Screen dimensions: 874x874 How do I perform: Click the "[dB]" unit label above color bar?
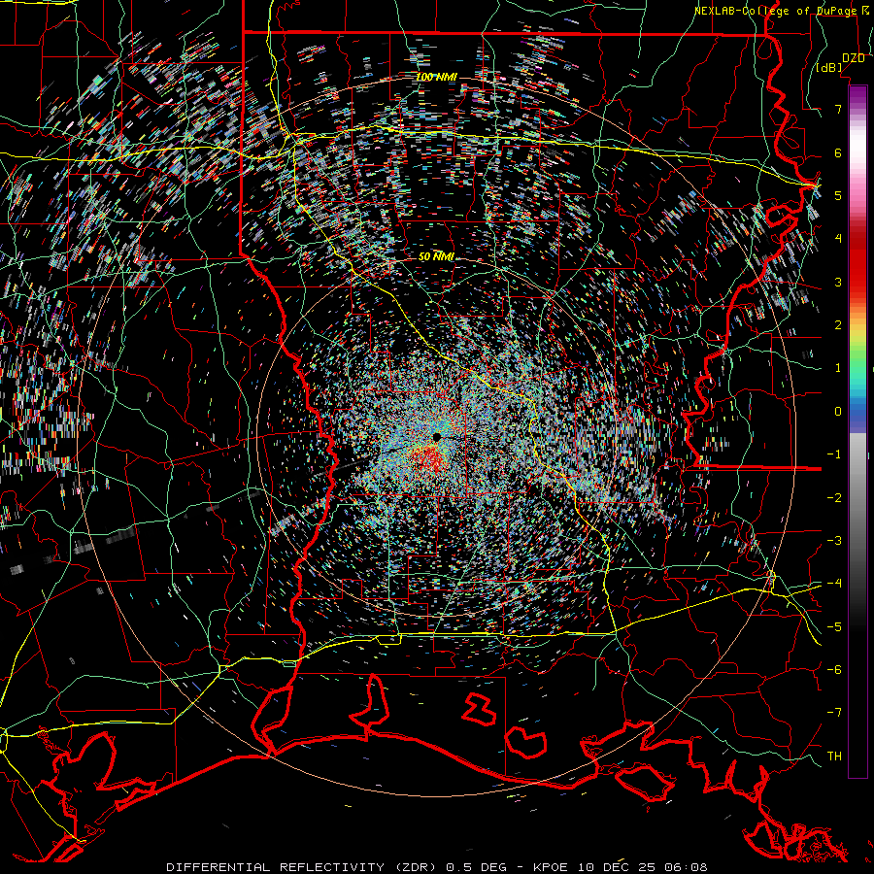829,67
